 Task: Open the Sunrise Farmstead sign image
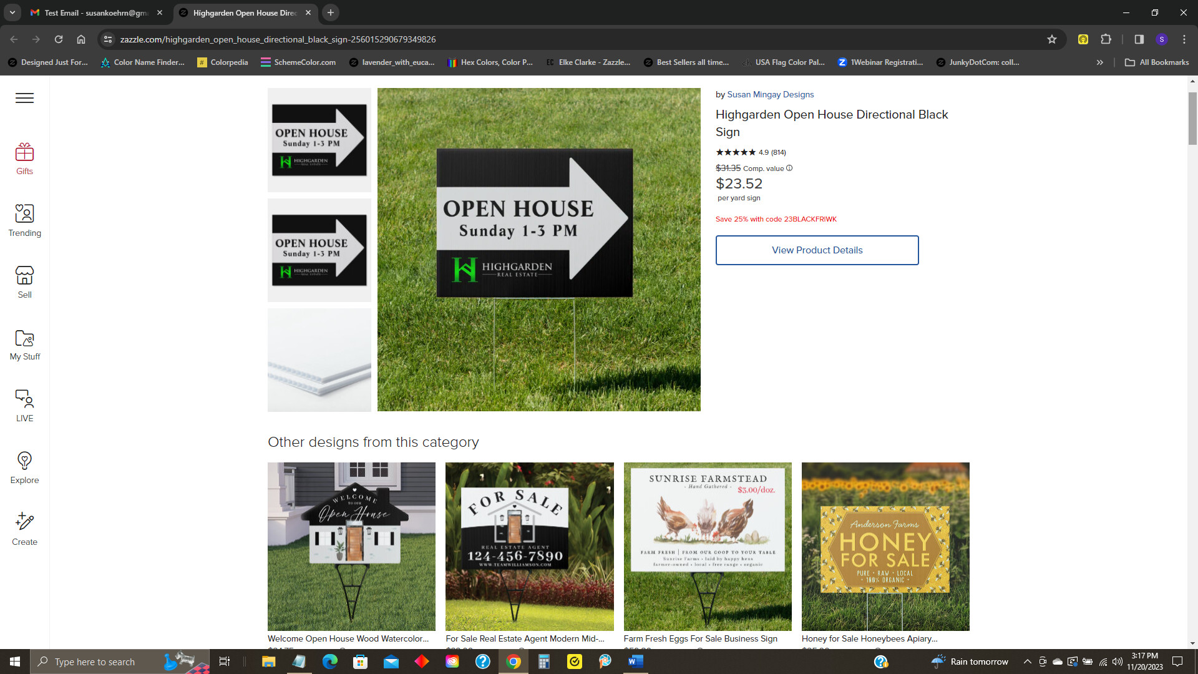click(708, 547)
